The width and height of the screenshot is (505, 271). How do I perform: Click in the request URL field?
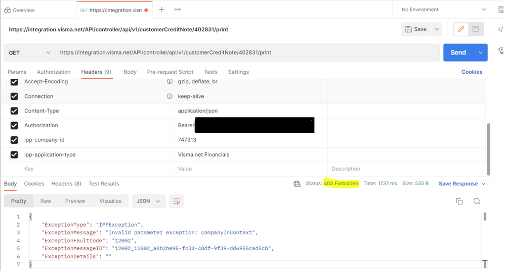coord(247,52)
